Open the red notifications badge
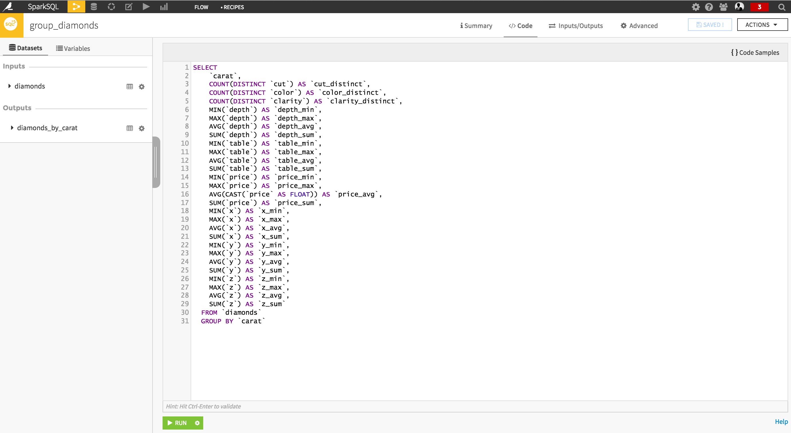This screenshot has width=791, height=433. click(x=759, y=7)
